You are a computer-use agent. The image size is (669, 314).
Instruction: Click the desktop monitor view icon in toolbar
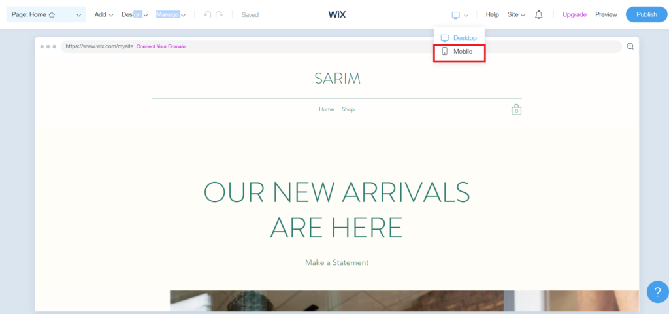[455, 15]
